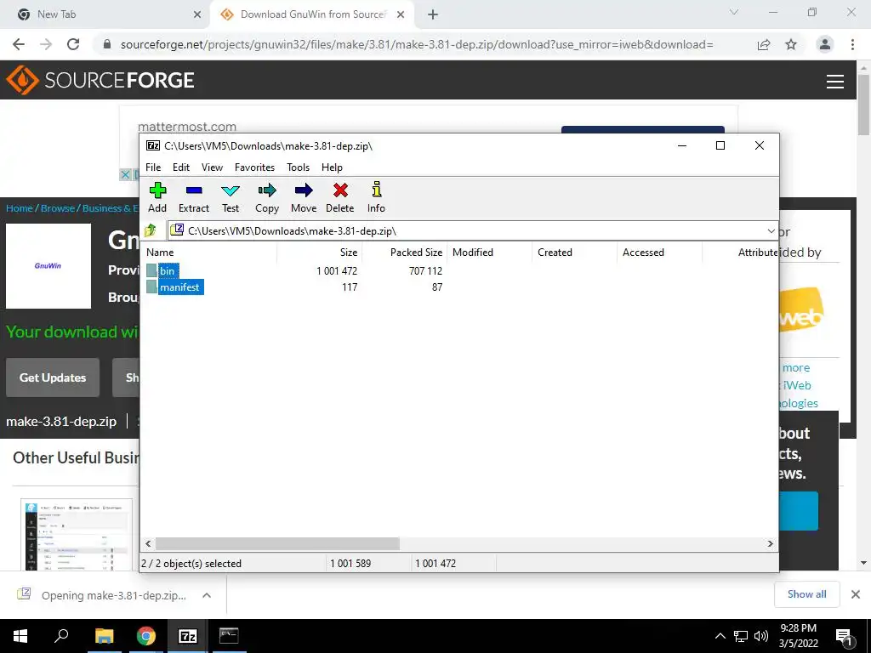
Task: Follow the Home breadcrumb link
Action: pyautogui.click(x=20, y=208)
